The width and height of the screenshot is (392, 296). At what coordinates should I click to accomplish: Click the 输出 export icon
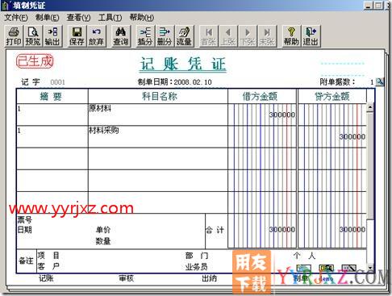(x=52, y=36)
